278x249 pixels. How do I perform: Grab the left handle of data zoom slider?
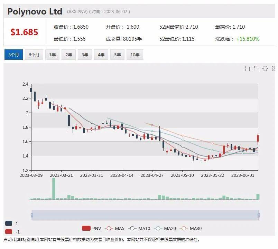click(x=32, y=215)
